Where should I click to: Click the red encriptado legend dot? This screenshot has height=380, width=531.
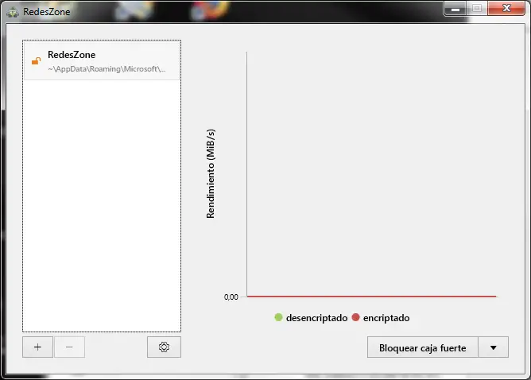pyautogui.click(x=355, y=317)
